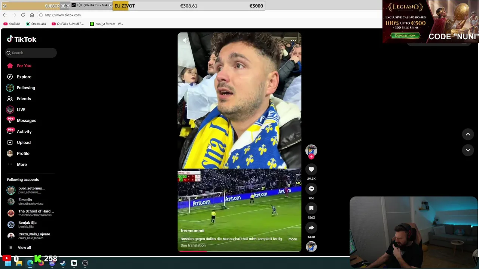Open the Upload page
Viewport: 479px width, 269px height.
coord(19,142)
